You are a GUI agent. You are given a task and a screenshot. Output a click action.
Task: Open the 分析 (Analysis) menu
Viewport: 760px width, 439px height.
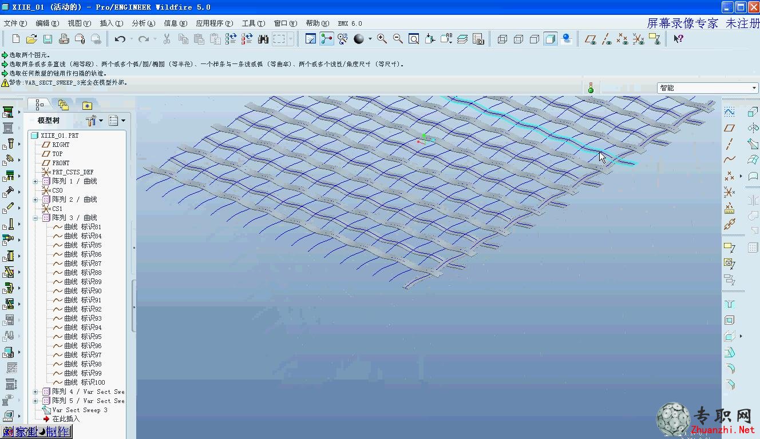[x=143, y=23]
